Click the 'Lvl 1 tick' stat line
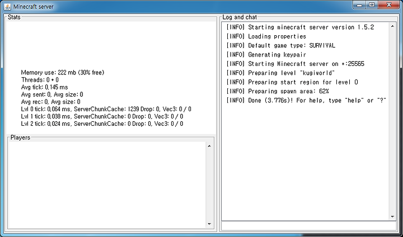Screen dimensions: 403x237 102,117
